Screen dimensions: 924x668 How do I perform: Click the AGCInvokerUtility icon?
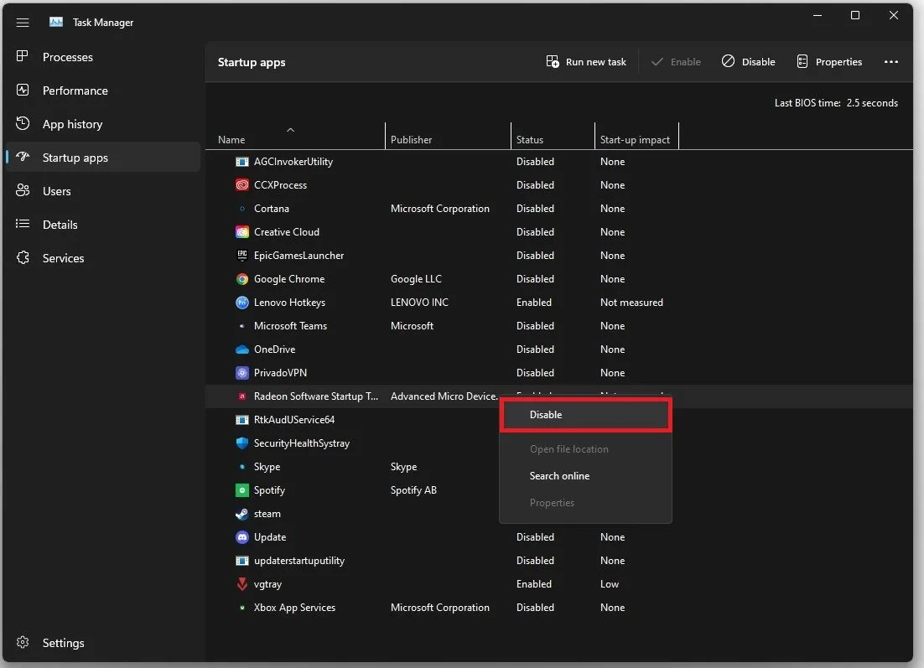[242, 162]
